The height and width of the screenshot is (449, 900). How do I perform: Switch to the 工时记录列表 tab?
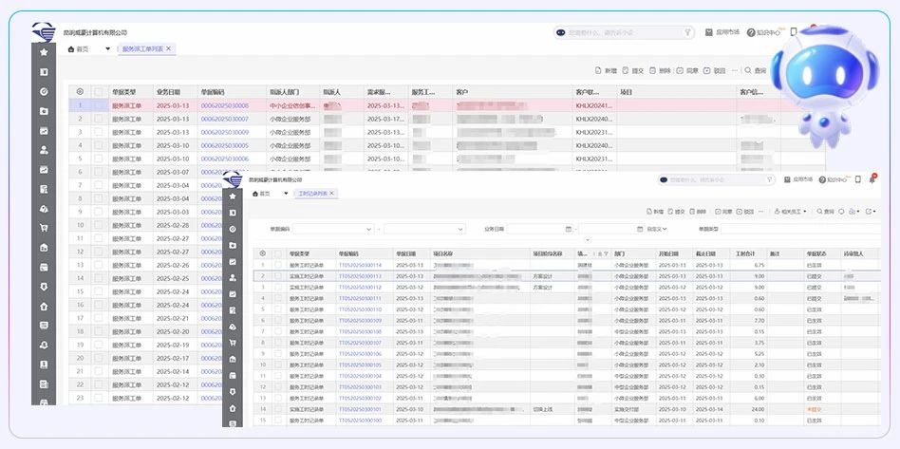point(313,194)
